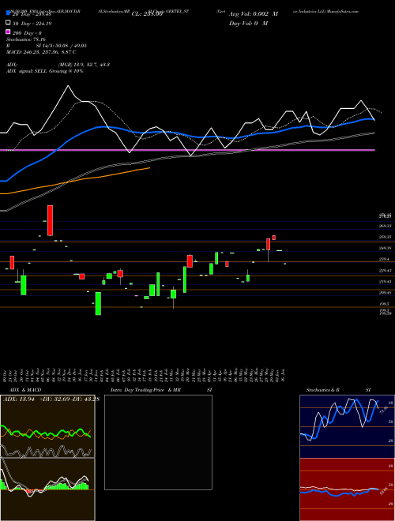395x521 pixels.
Task: Click the MACD values line '246.23, 237.36'
Action: pos(41,52)
